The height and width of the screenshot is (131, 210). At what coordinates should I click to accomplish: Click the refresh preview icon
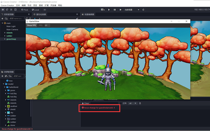click(143, 10)
